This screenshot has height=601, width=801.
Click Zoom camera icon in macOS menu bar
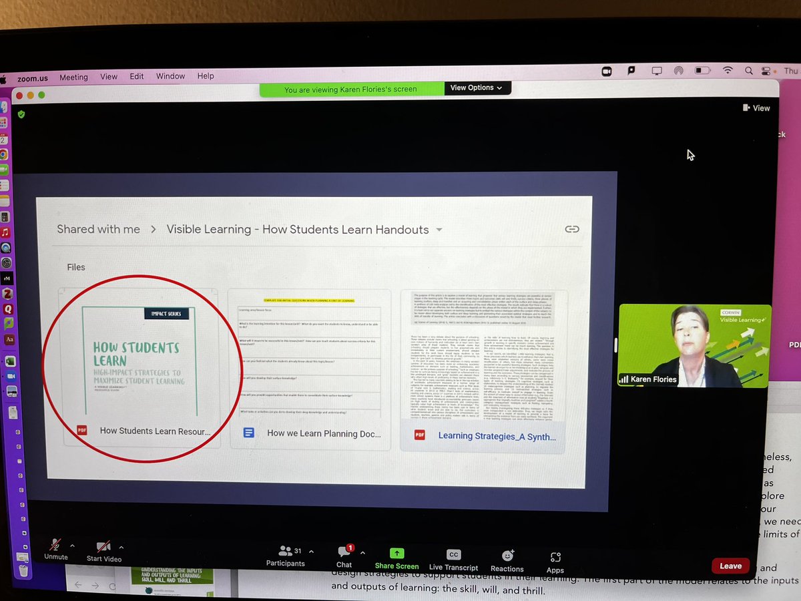(607, 70)
